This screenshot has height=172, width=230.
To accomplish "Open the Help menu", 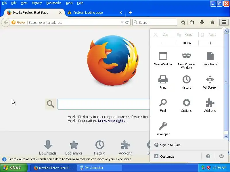I will click(80, 3).
